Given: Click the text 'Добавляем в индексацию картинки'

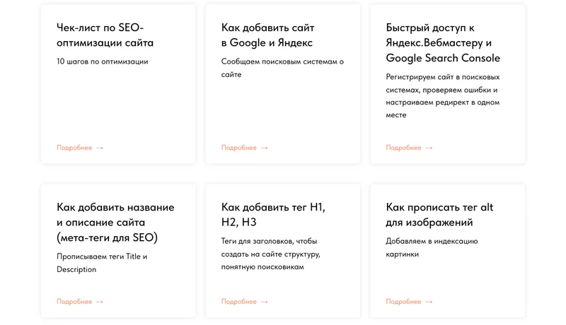Looking at the screenshot, I should point(432,247).
